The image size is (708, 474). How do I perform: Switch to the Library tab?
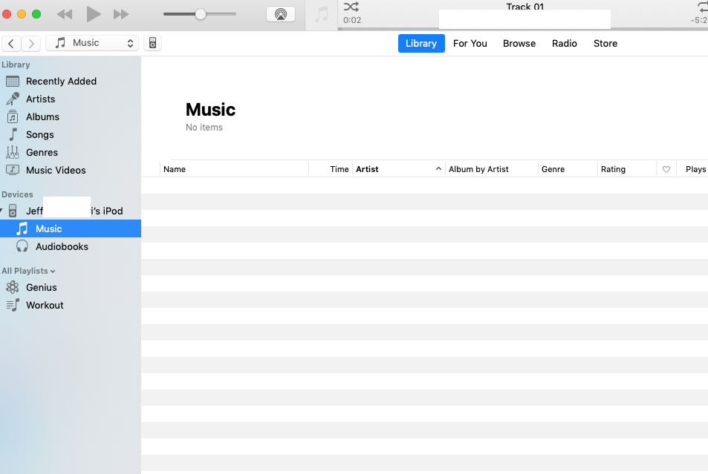421,43
